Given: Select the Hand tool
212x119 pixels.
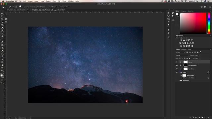Looking at the screenshot, I should [x=2, y=65].
